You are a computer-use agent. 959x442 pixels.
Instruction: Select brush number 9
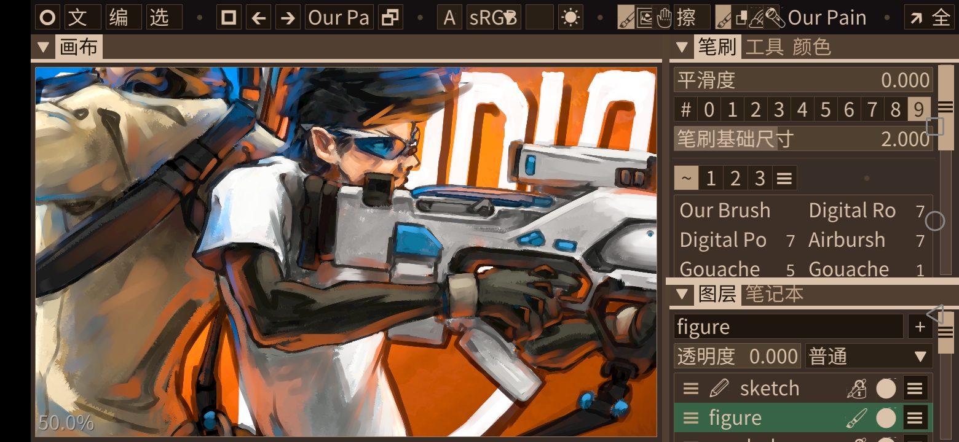pyautogui.click(x=919, y=110)
